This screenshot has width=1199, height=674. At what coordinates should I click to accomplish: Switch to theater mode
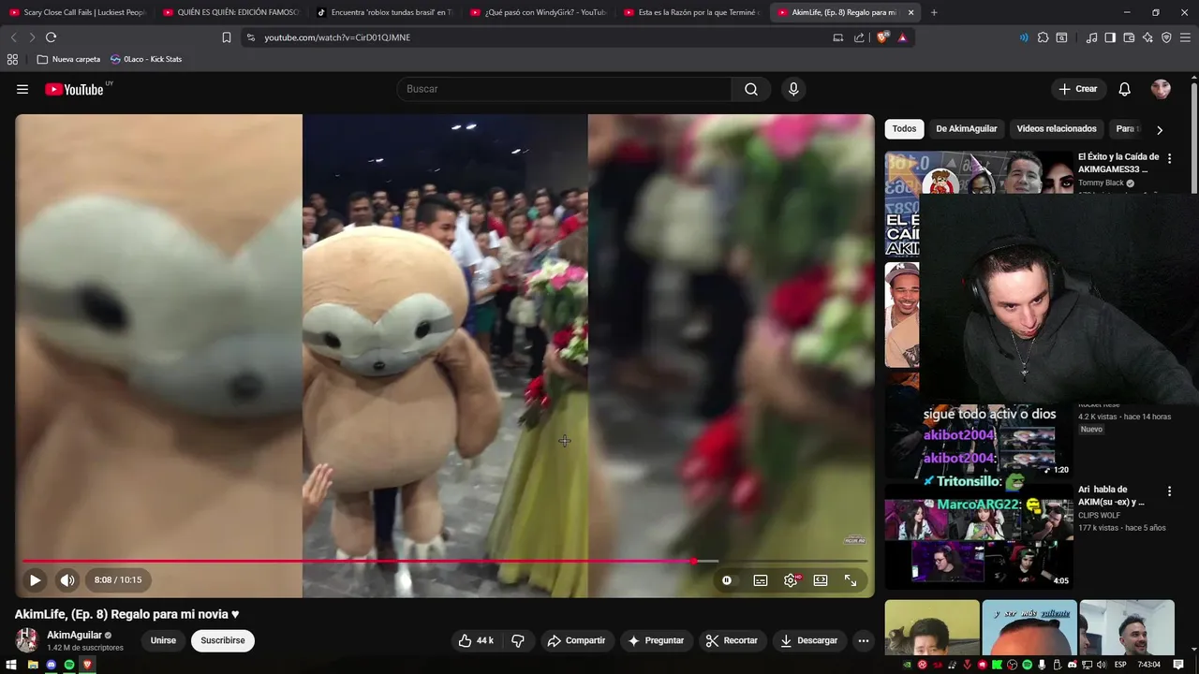[821, 580]
